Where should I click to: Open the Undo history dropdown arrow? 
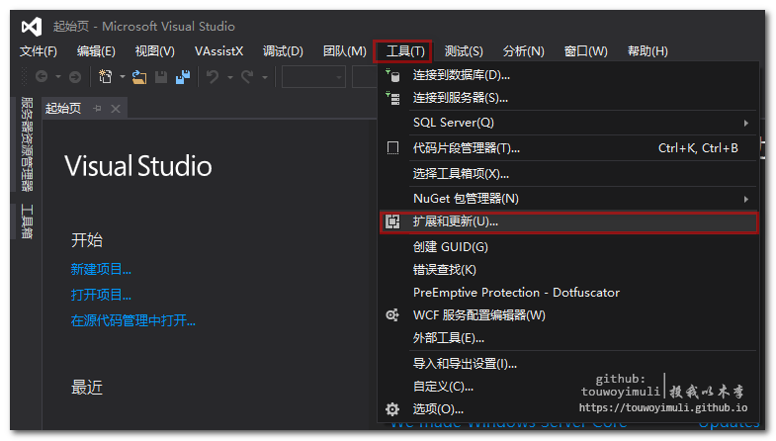230,77
